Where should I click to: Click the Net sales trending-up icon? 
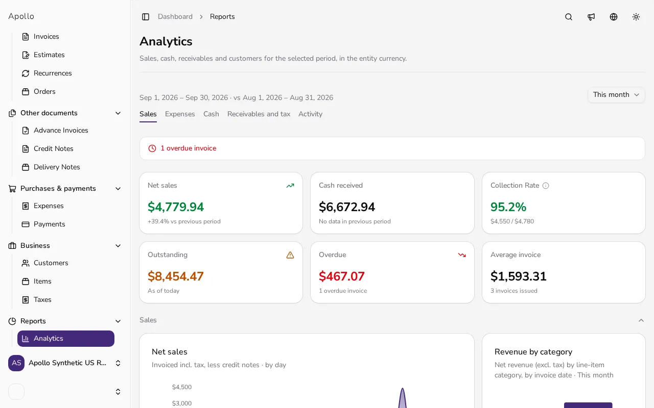[290, 186]
